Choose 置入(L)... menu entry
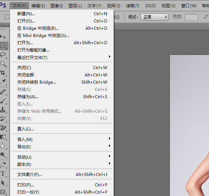The width and height of the screenshot is (209, 196). (x=62, y=129)
